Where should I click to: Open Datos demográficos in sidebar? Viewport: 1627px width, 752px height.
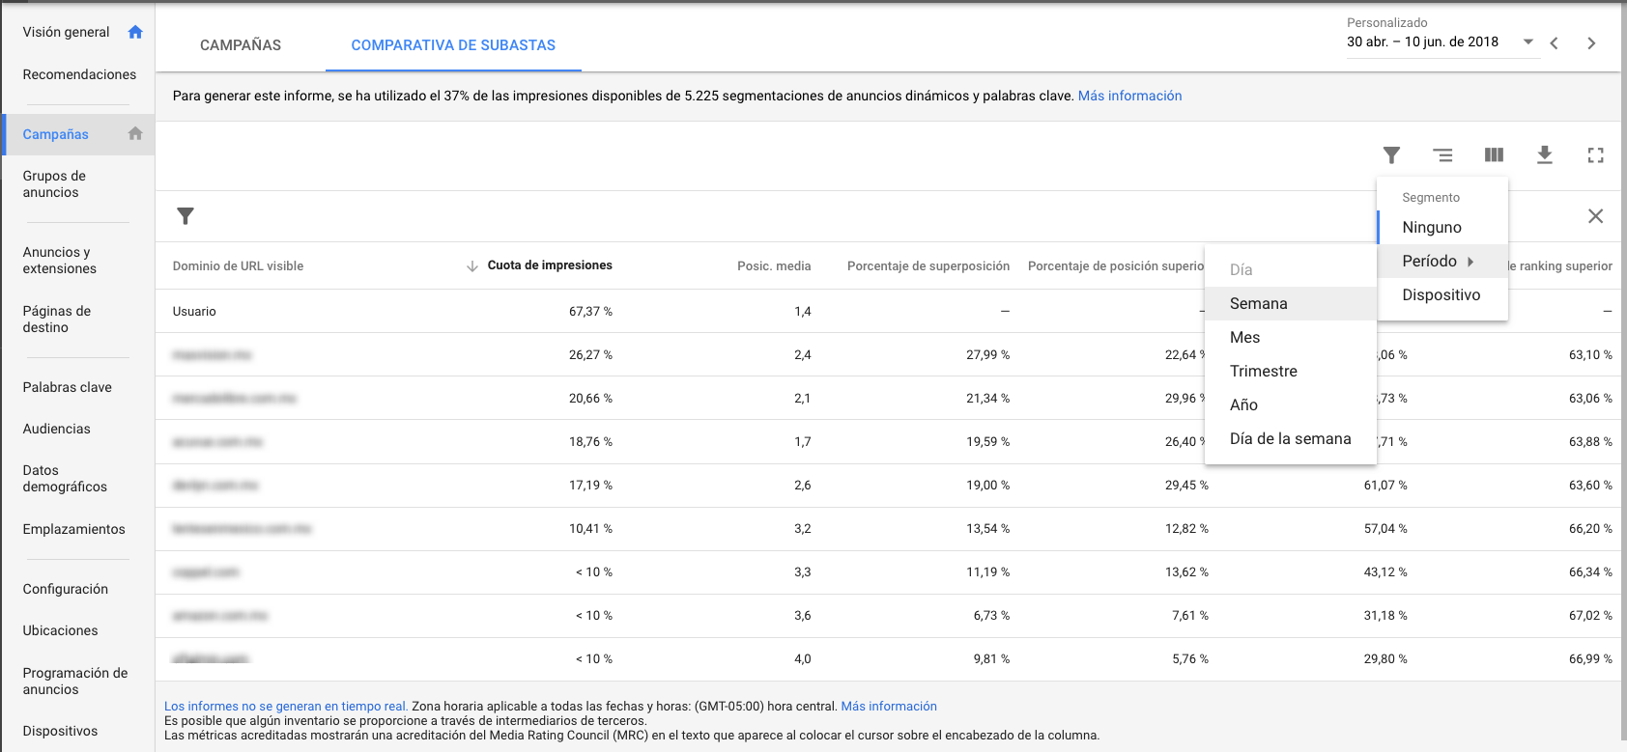coord(65,478)
